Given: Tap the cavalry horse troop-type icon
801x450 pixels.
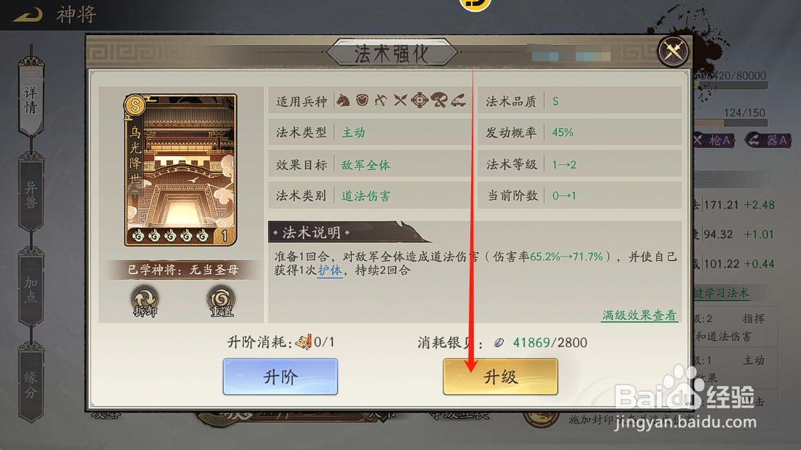Looking at the screenshot, I should [343, 100].
